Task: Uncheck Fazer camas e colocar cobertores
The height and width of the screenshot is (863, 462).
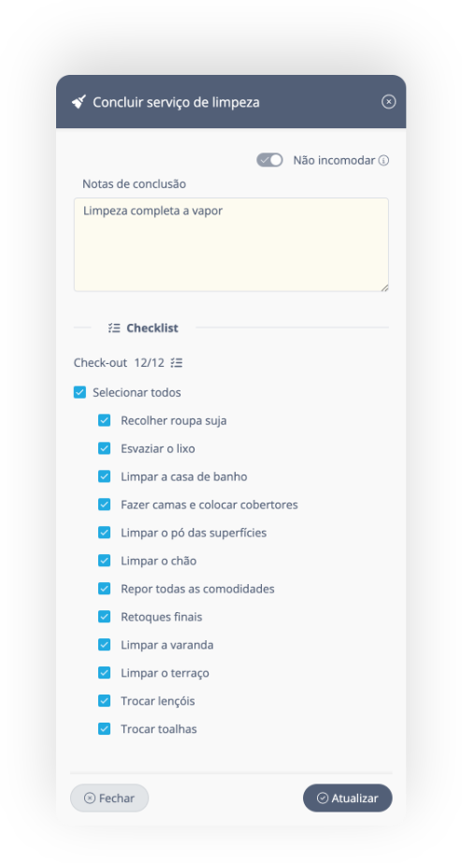Action: tap(104, 505)
